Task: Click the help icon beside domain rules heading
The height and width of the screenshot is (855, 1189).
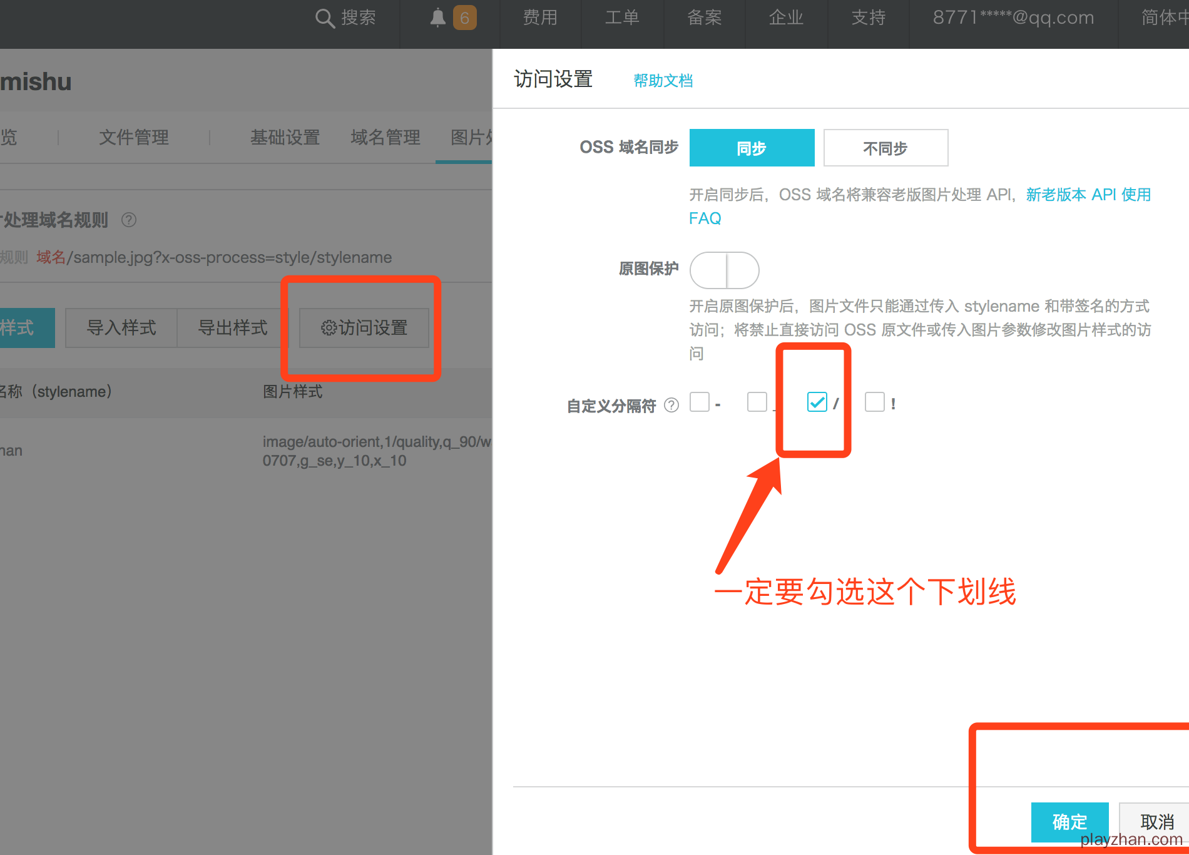Action: pyautogui.click(x=129, y=220)
